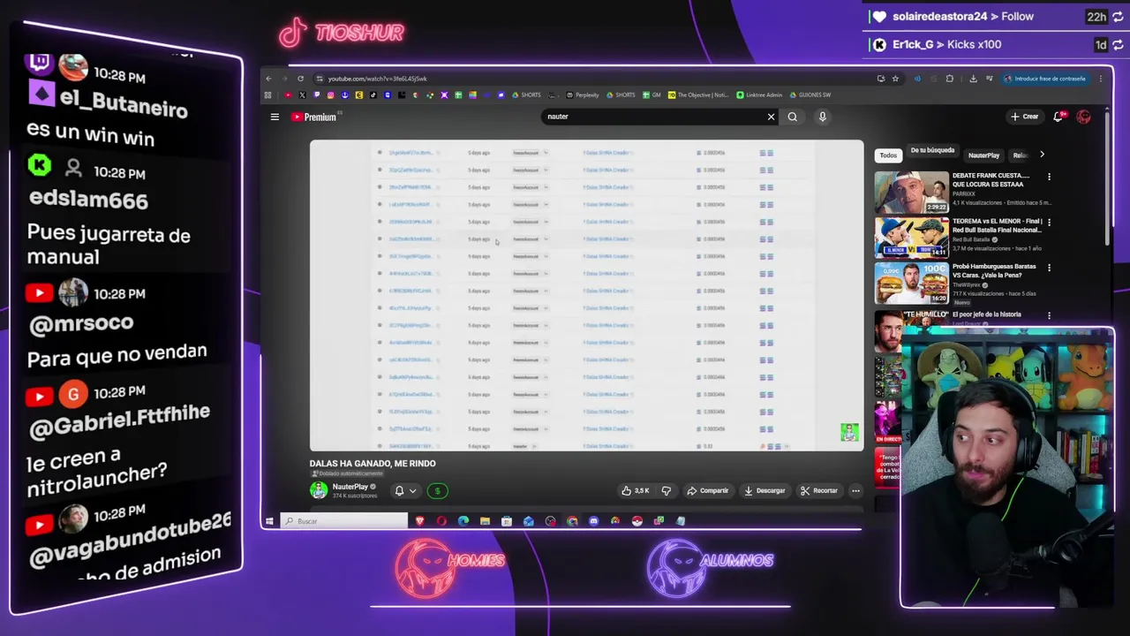Open the Perplexity bookmark
The width and height of the screenshot is (1130, 636).
pos(583,95)
